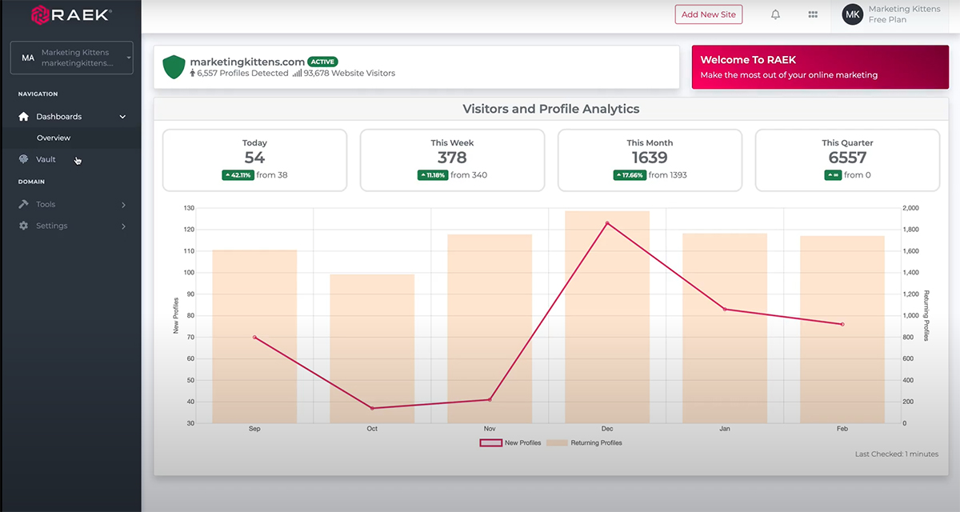Select Tools in the sidebar

pyautogui.click(x=46, y=204)
